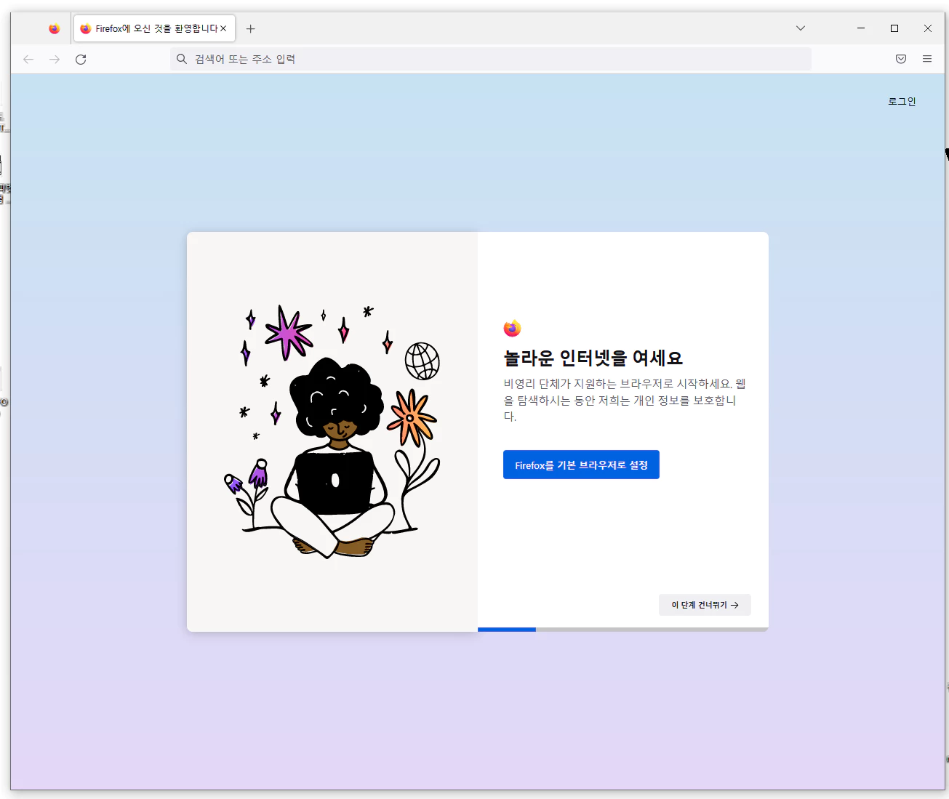949x799 pixels.
Task: Click the illustration of person with laptop
Action: point(332,432)
